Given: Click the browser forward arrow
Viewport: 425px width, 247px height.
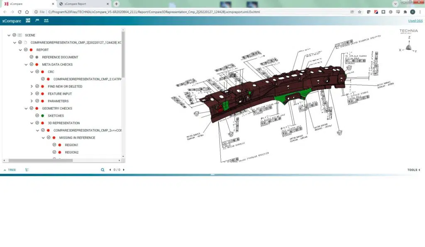Looking at the screenshot, I should [12, 12].
